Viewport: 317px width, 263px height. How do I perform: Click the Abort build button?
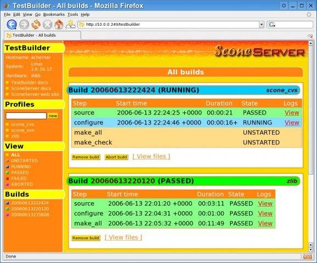(116, 157)
